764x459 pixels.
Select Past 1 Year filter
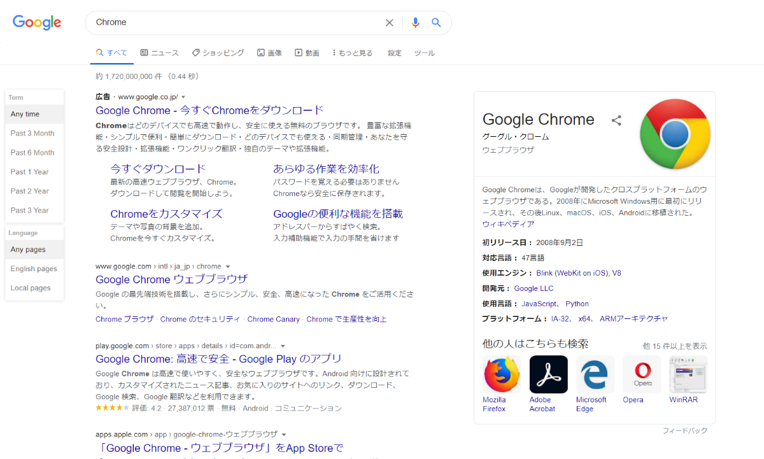pyautogui.click(x=34, y=172)
